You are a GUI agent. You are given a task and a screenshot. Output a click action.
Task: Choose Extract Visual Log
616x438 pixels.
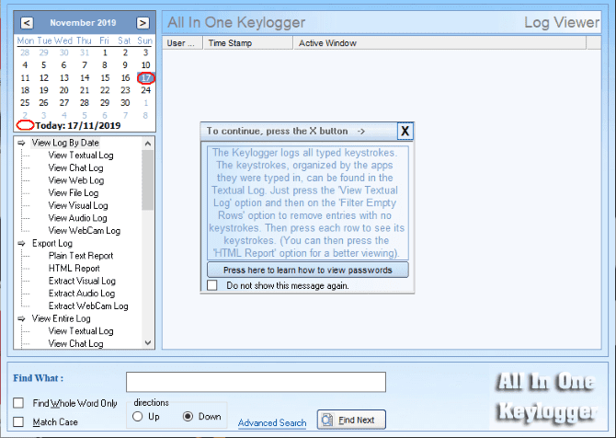[x=82, y=282]
